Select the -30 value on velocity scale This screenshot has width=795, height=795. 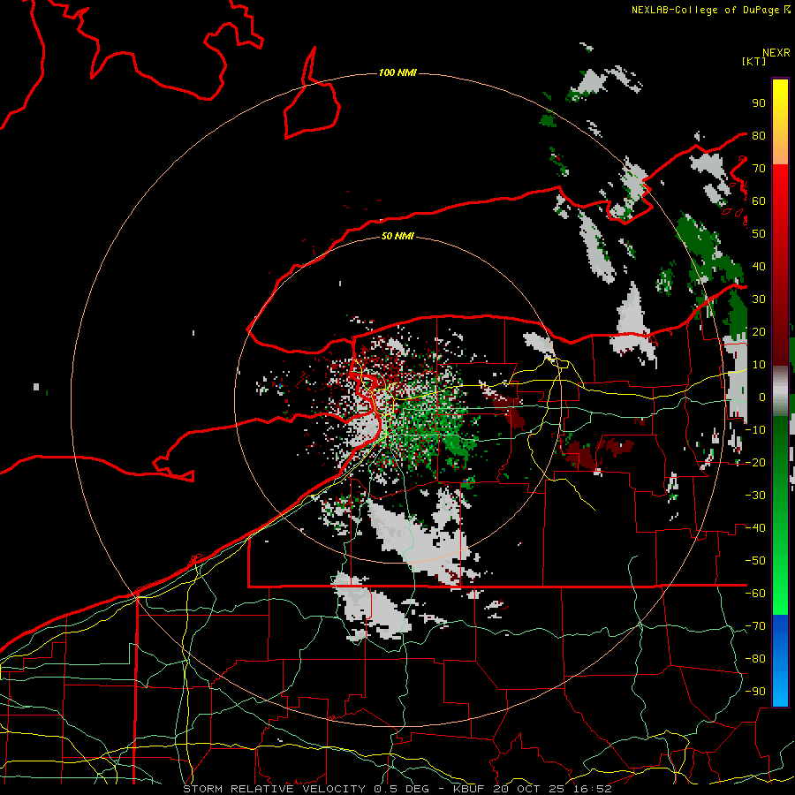click(755, 496)
